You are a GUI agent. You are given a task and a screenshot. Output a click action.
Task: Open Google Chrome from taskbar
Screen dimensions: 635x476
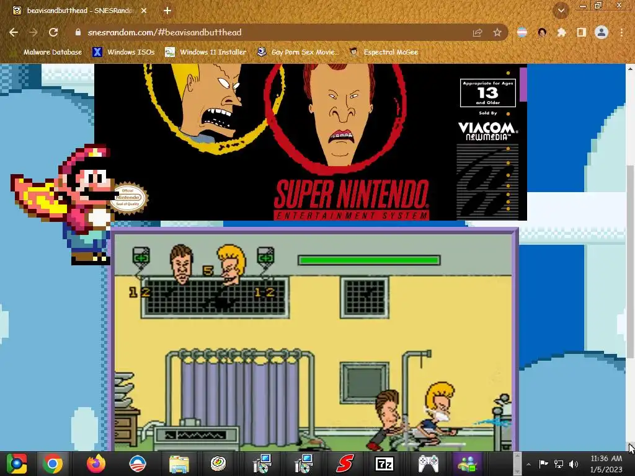pos(53,464)
